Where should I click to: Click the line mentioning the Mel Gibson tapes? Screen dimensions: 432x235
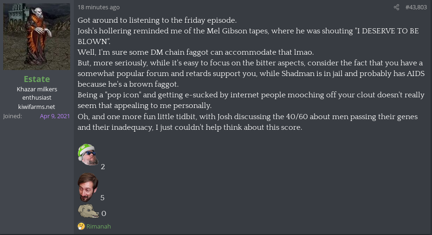pos(248,36)
